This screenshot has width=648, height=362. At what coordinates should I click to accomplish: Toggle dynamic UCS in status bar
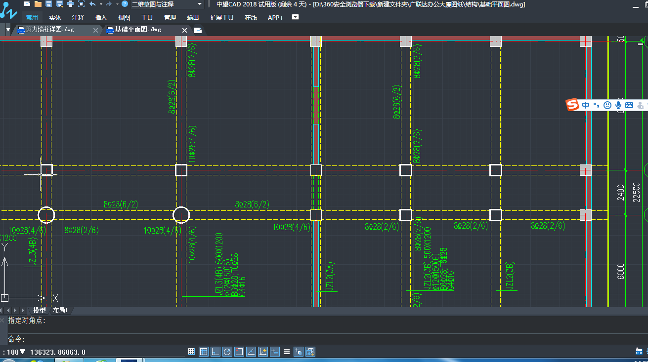tap(263, 352)
